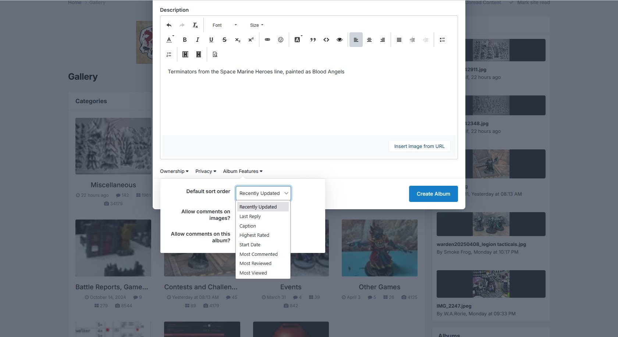The image size is (618, 337).
Task: Expand the Privacy options menu
Action: pyautogui.click(x=206, y=171)
